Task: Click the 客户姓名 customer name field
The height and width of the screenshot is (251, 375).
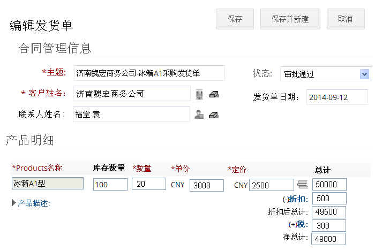Action: pyautogui.click(x=132, y=94)
